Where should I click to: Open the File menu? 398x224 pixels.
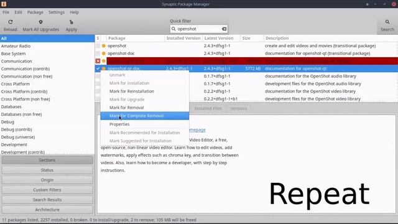coord(6,12)
